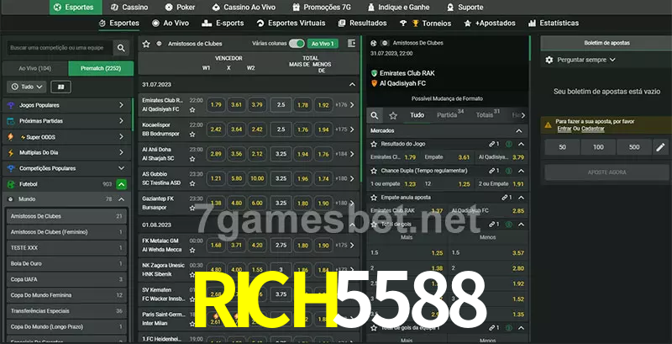Open the Cassino top menu
Screen dimensions: 672x344
[129, 8]
